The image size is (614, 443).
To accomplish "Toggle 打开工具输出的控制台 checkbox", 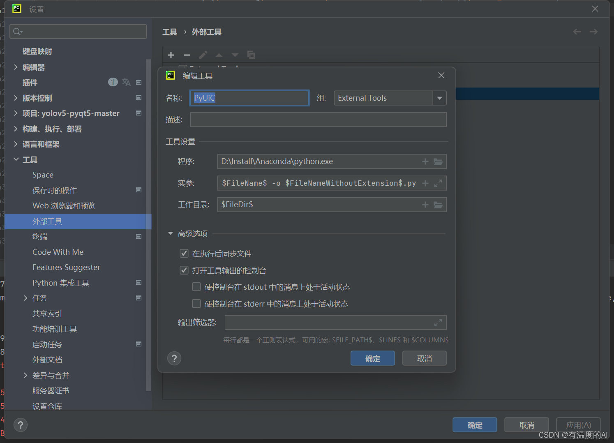I will 184,270.
